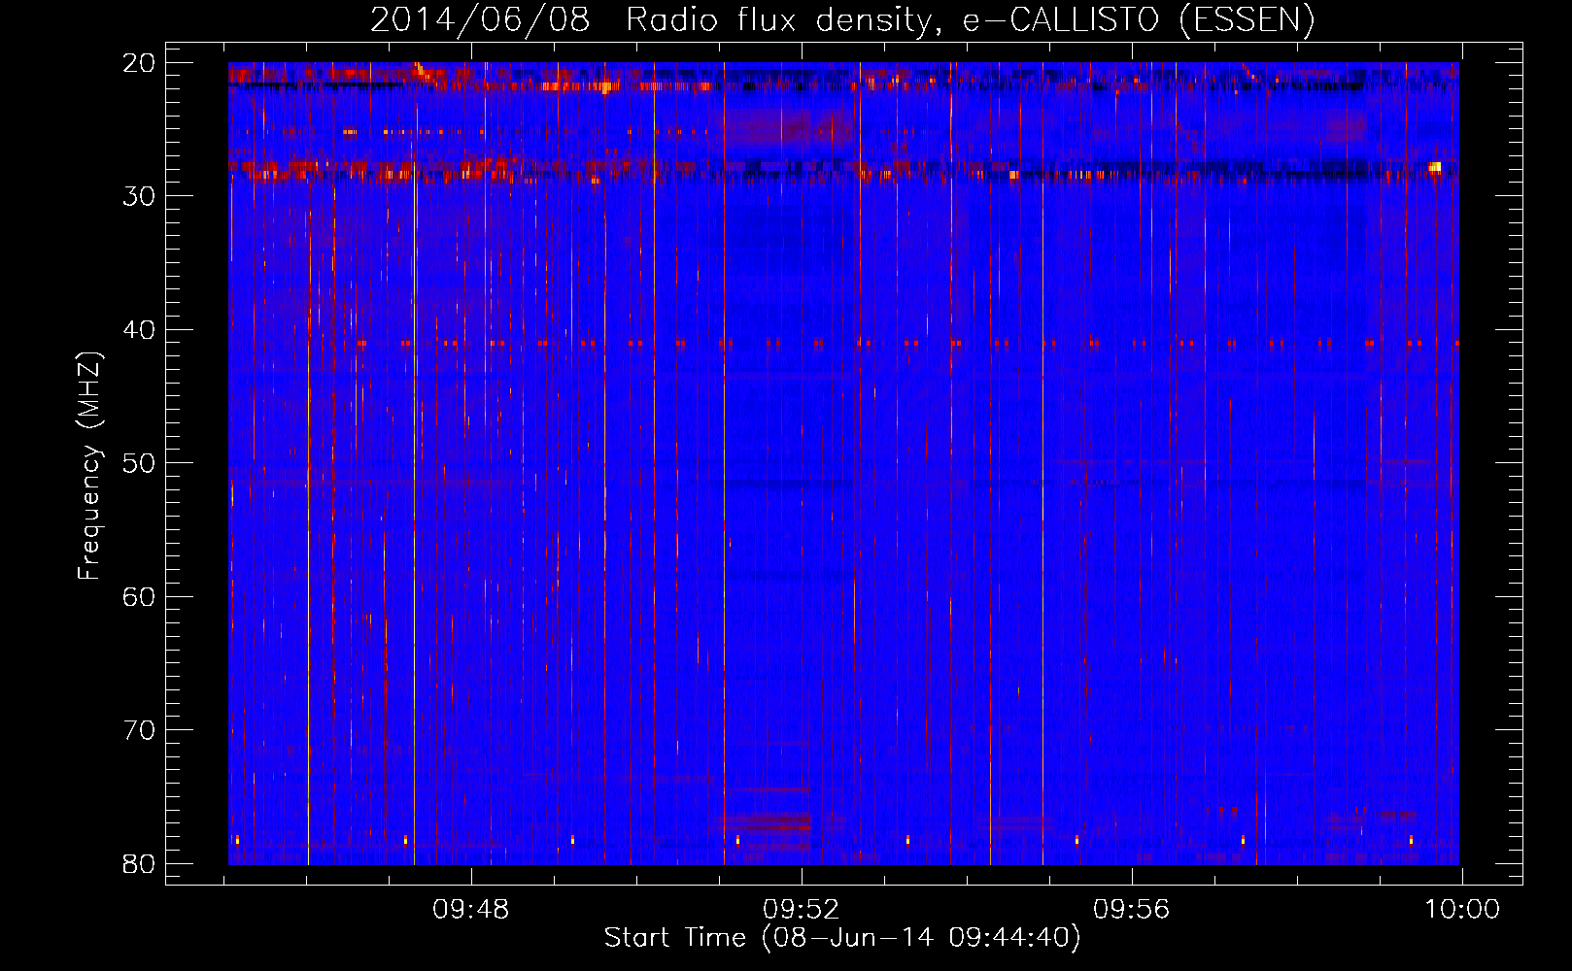This screenshot has width=1572, height=971.
Task: Select the 'Frequency (MHZ)' axis label
Action: click(x=89, y=466)
